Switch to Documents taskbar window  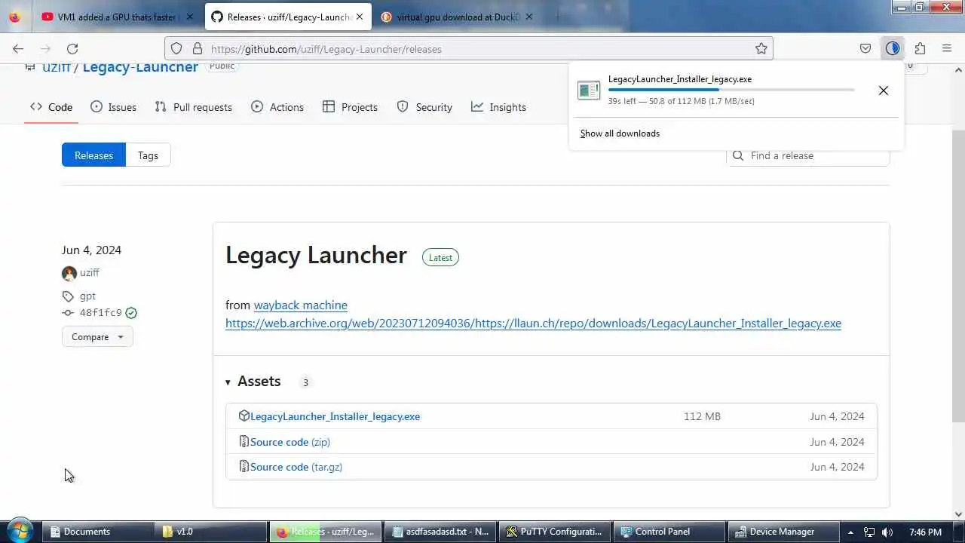point(98,532)
